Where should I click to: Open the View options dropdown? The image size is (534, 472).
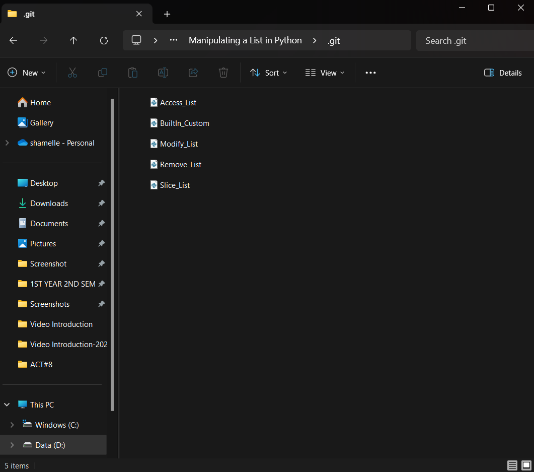click(x=324, y=73)
